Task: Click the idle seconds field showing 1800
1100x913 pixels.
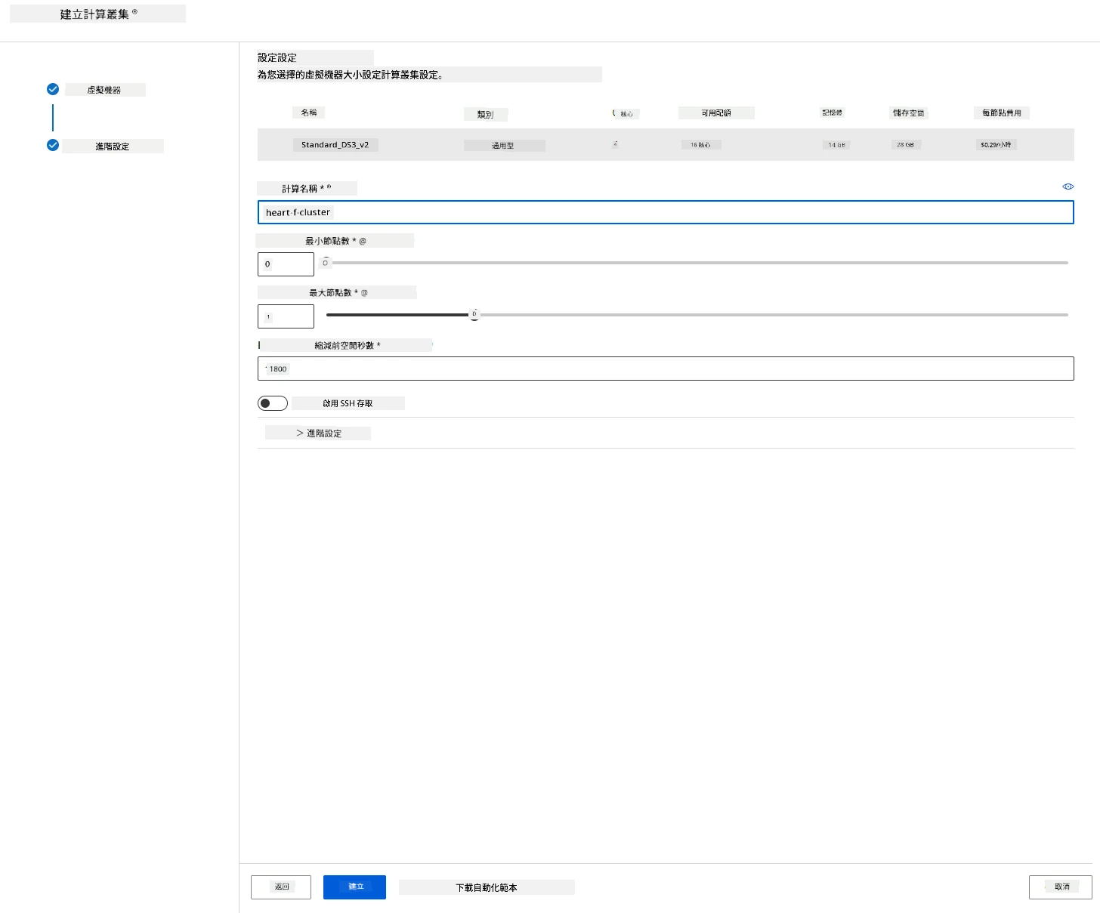Action: pos(666,369)
